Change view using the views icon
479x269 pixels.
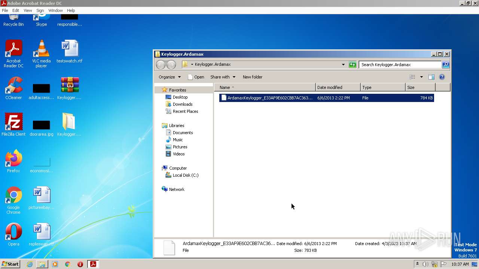[x=412, y=77]
